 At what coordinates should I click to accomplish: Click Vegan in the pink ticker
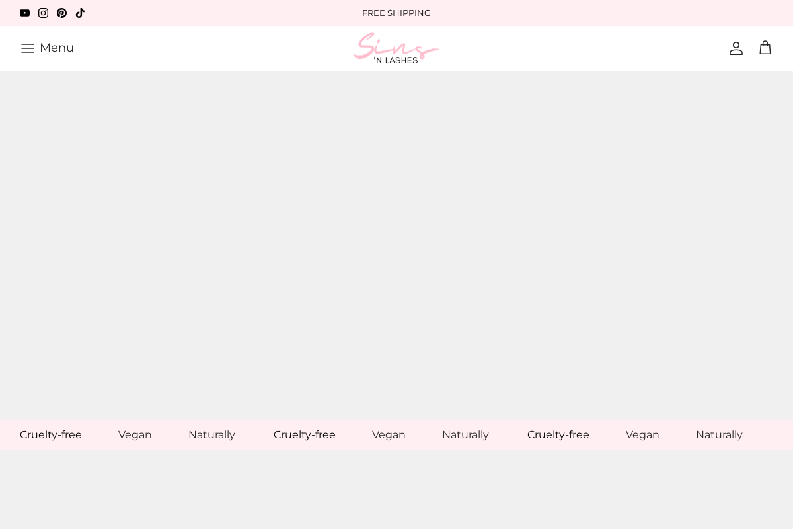(135, 434)
